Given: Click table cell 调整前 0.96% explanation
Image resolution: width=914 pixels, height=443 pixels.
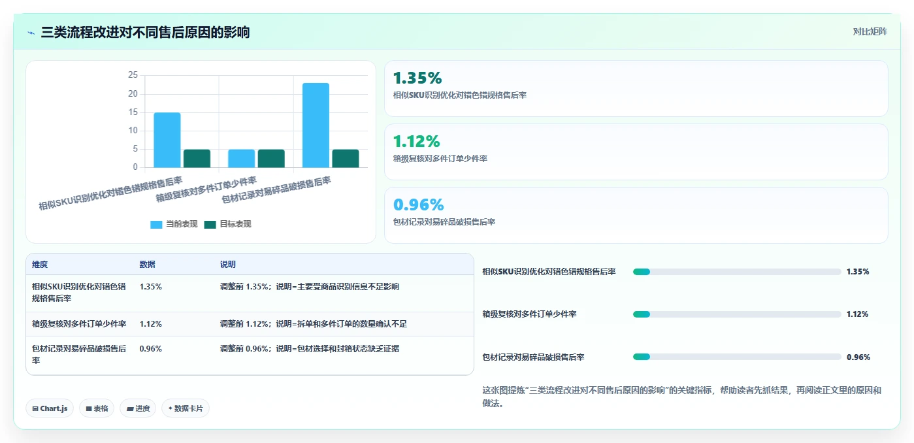Looking at the screenshot, I should (x=310, y=349).
